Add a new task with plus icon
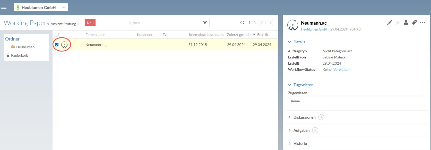431x150 pixels. coord(315,130)
